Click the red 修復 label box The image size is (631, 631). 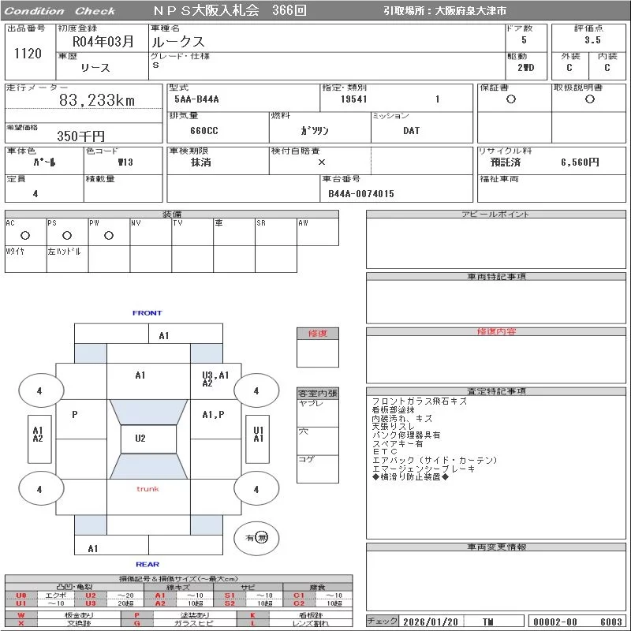click(318, 334)
